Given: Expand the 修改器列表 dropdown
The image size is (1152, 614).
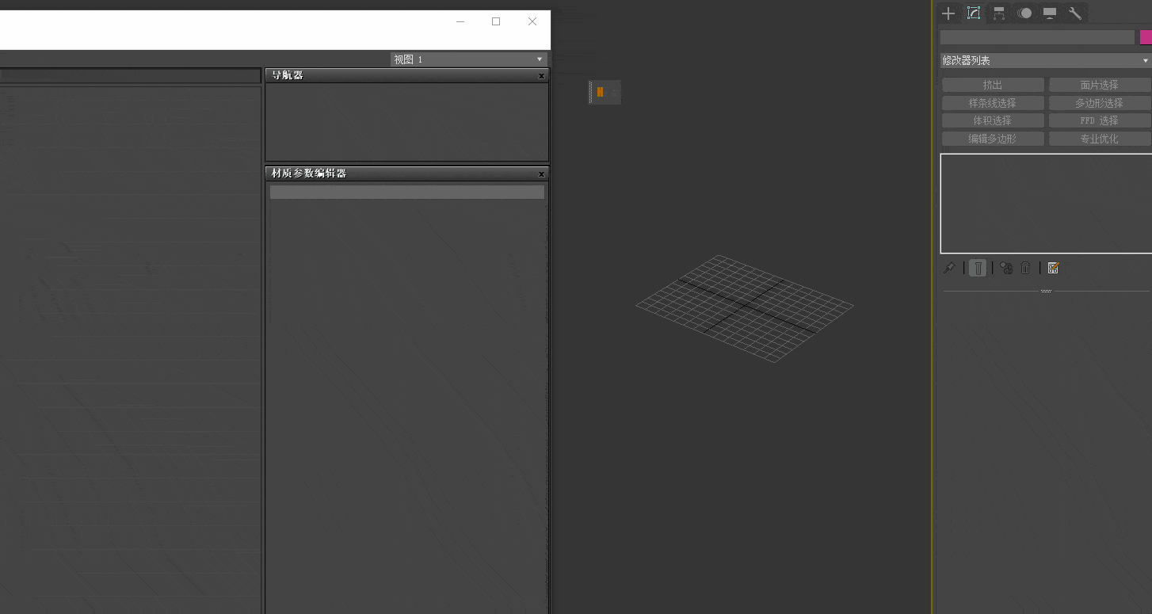Looking at the screenshot, I should 1045,61.
